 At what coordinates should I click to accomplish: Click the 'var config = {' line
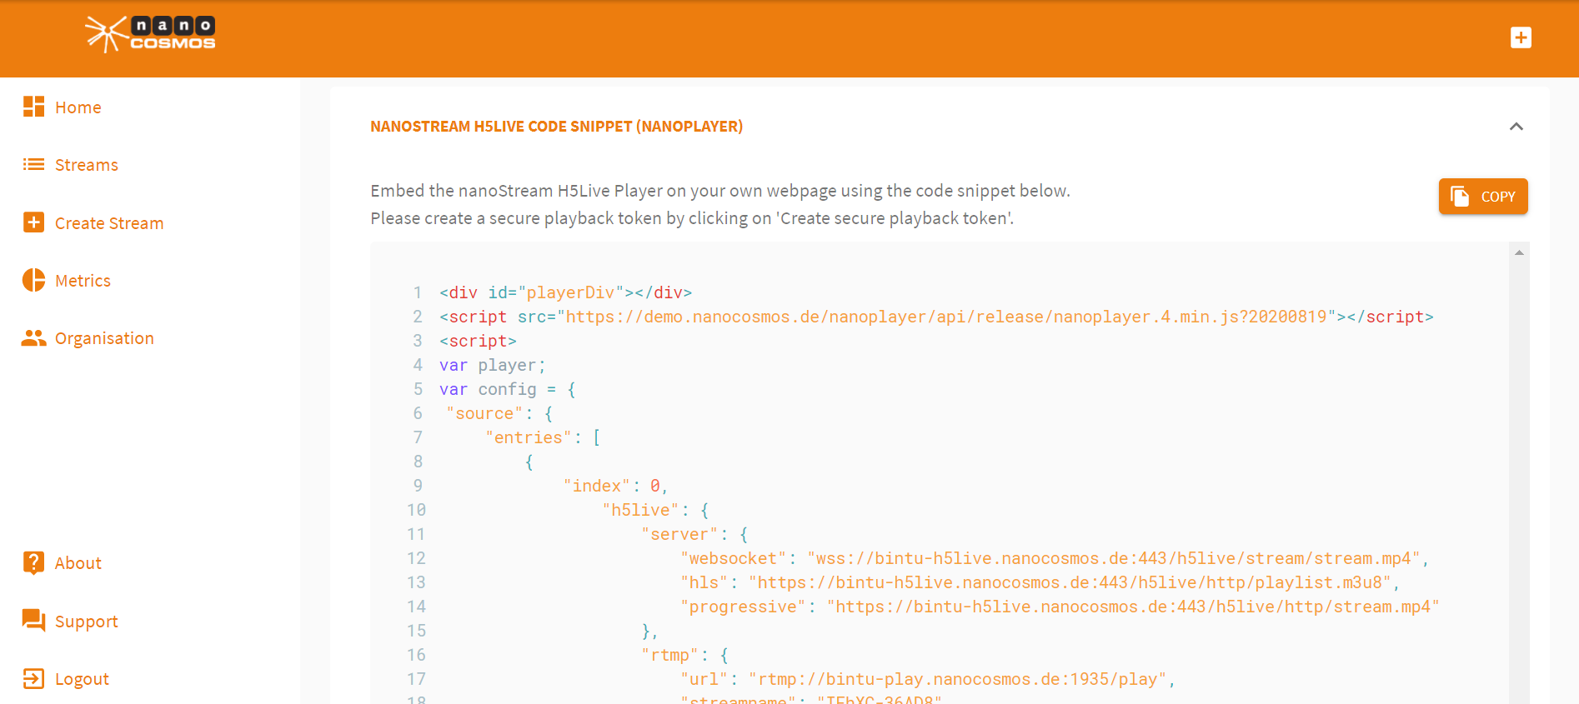click(x=507, y=389)
